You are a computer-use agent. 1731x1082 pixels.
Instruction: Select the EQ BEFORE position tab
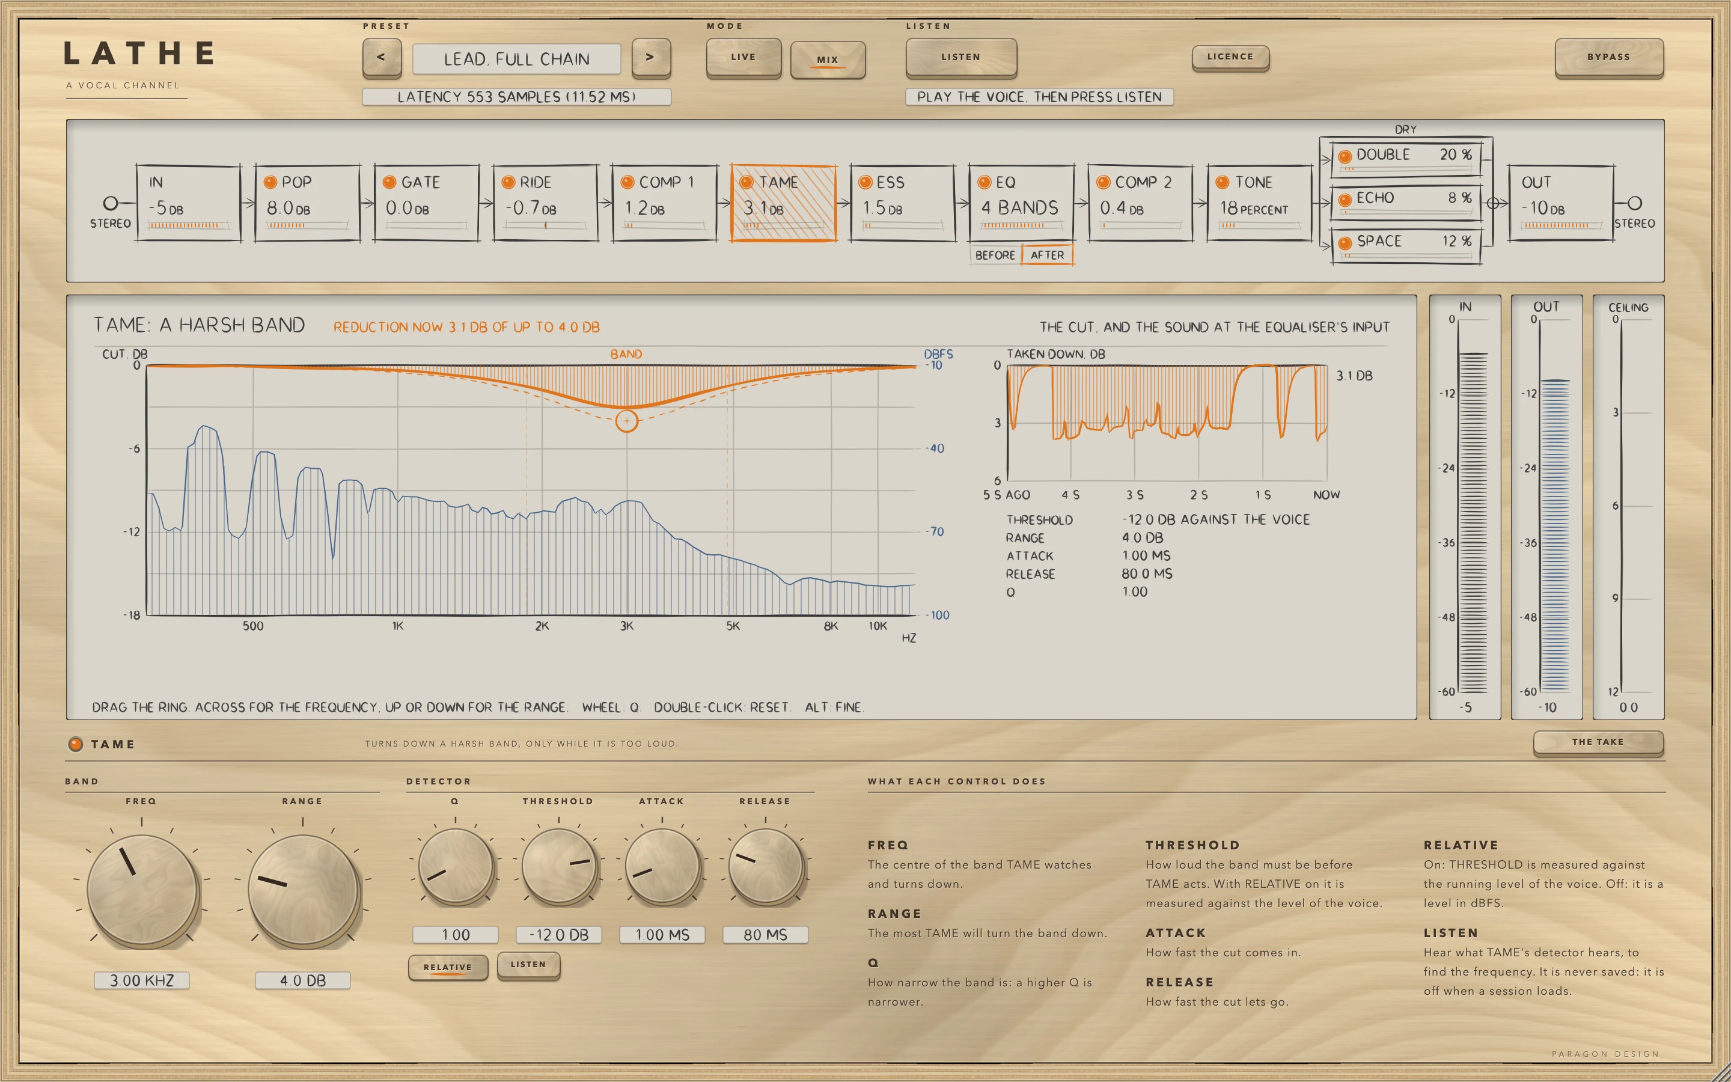tap(995, 255)
